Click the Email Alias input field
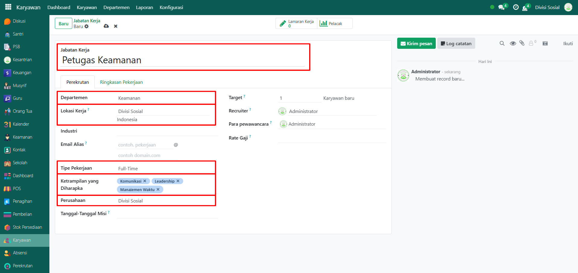 coord(145,145)
